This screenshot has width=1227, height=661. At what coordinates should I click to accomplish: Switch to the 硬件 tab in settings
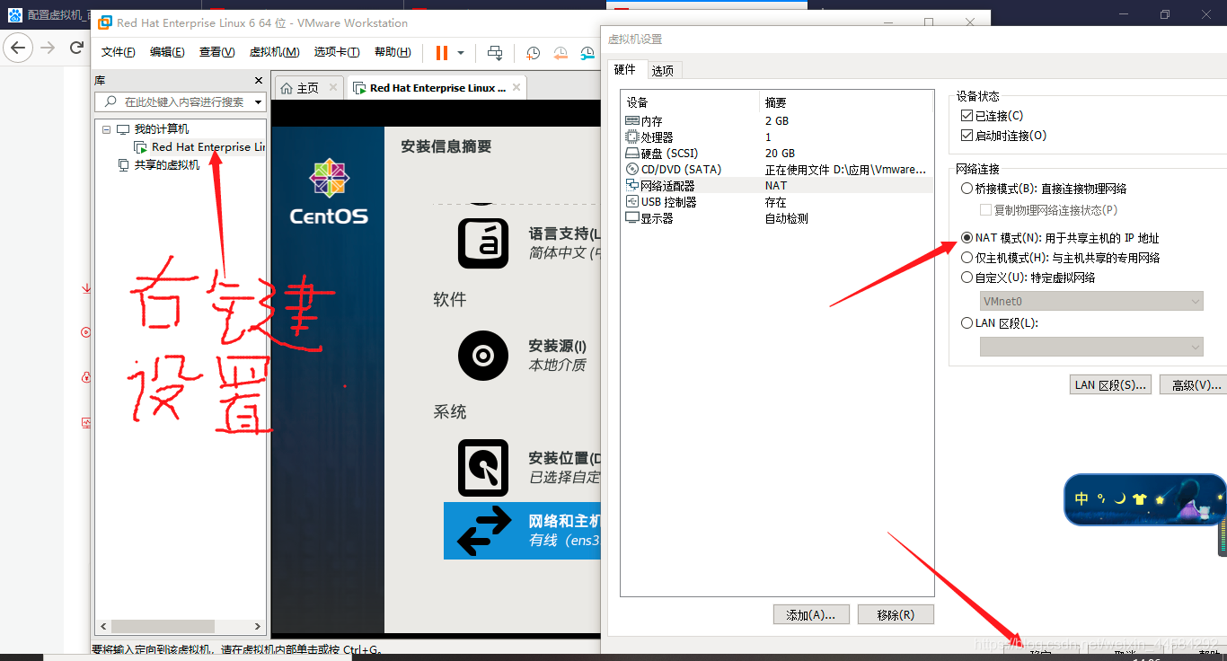(x=625, y=69)
